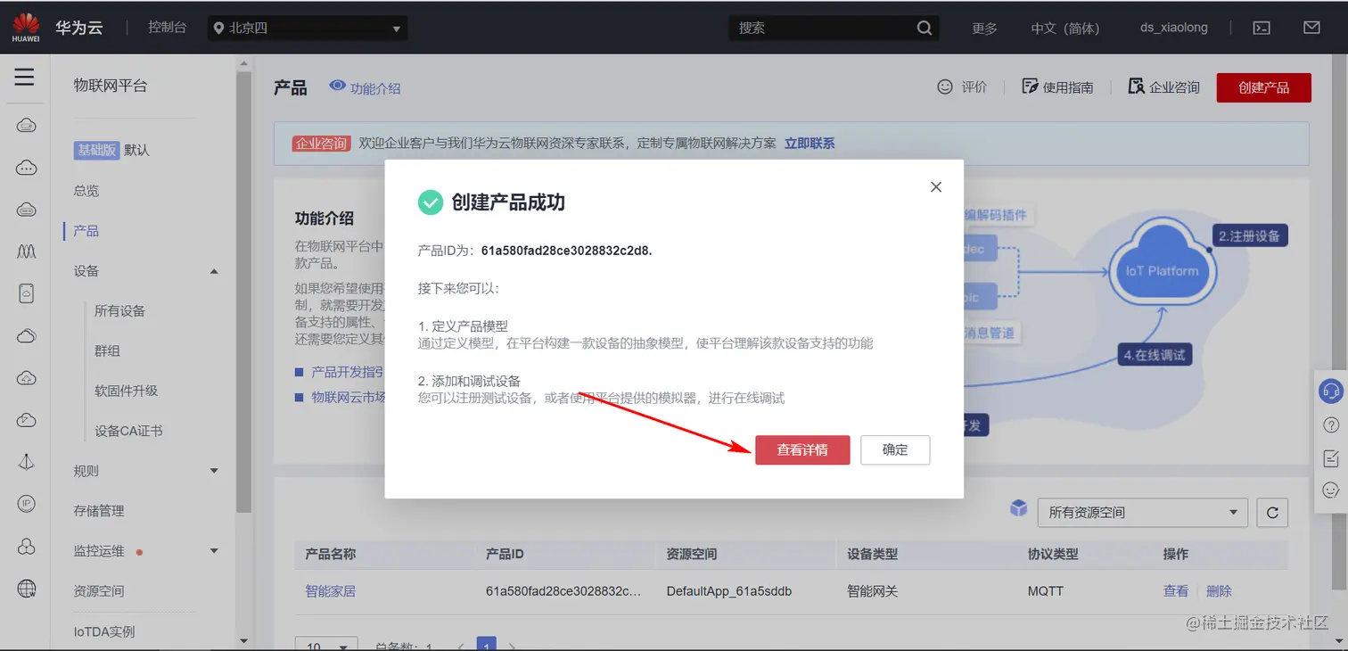1348x651 pixels.
Task: Click the help question mark icon on right edge
Action: coord(1331,424)
